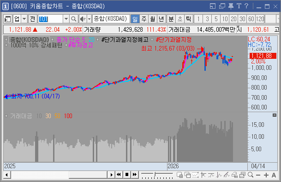
Task: Click the A text tool icon
Action: 274,175
